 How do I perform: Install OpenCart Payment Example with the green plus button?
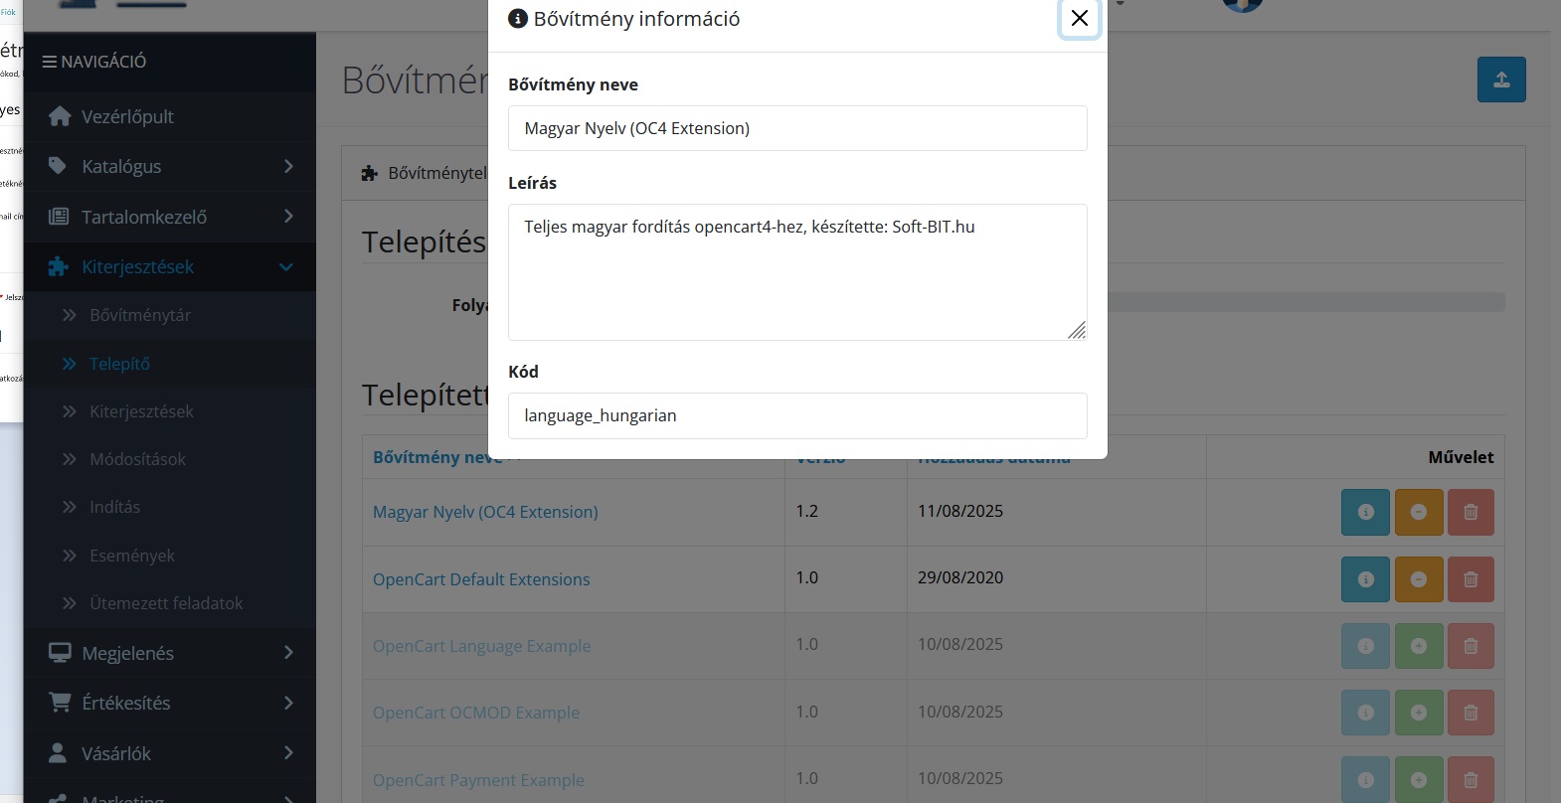click(1419, 780)
